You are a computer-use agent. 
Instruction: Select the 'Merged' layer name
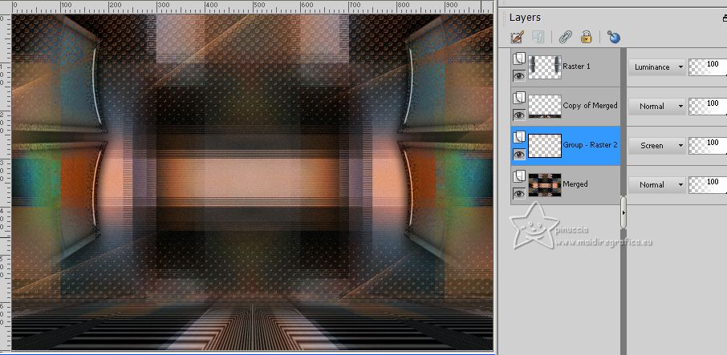pyautogui.click(x=575, y=184)
